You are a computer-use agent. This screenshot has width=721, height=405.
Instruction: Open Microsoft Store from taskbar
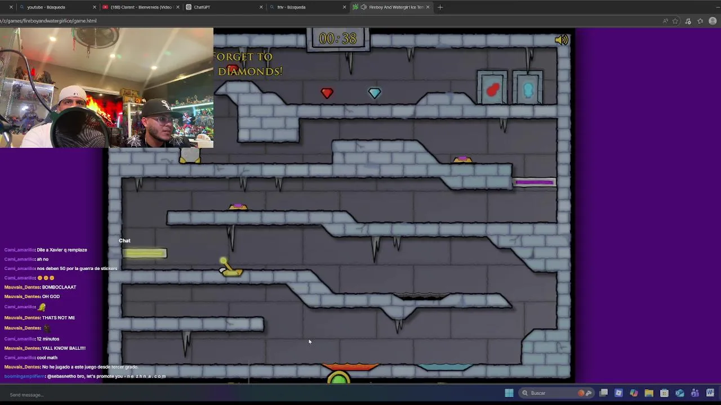(x=664, y=393)
